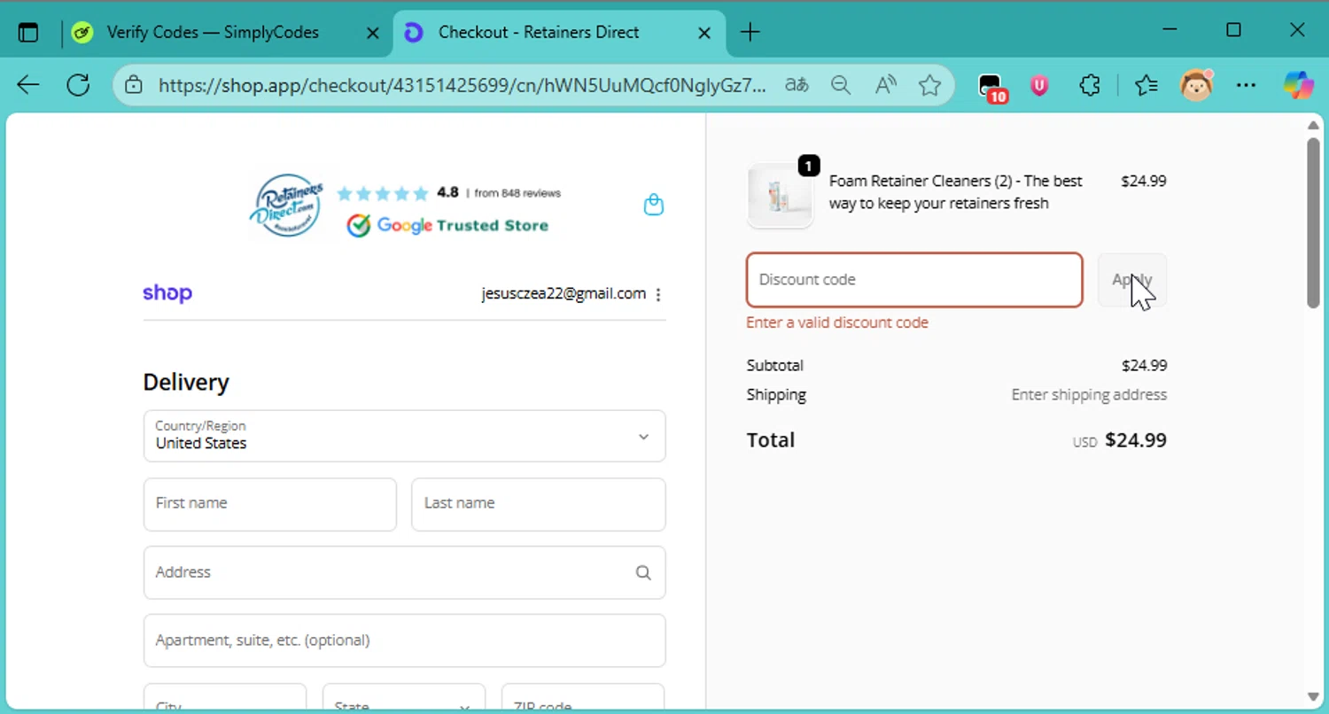Open the Favorites list icon

tap(1146, 85)
